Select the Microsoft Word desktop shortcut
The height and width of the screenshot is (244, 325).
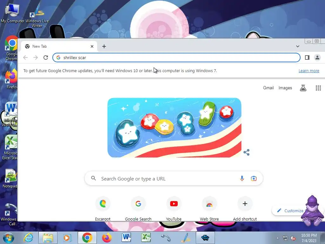[10, 114]
